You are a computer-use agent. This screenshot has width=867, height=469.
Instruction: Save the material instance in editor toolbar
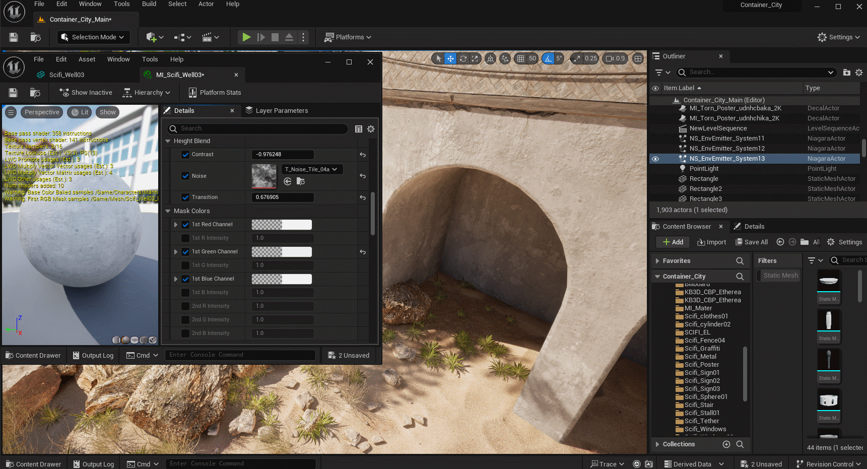pyautogui.click(x=13, y=93)
